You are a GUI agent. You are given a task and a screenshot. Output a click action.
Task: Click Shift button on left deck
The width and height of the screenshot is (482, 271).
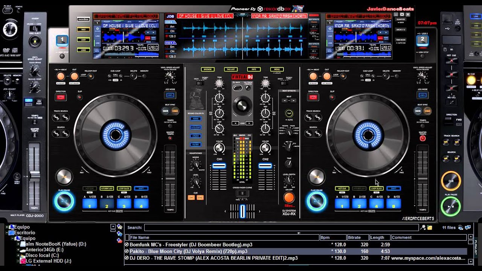click(x=141, y=188)
